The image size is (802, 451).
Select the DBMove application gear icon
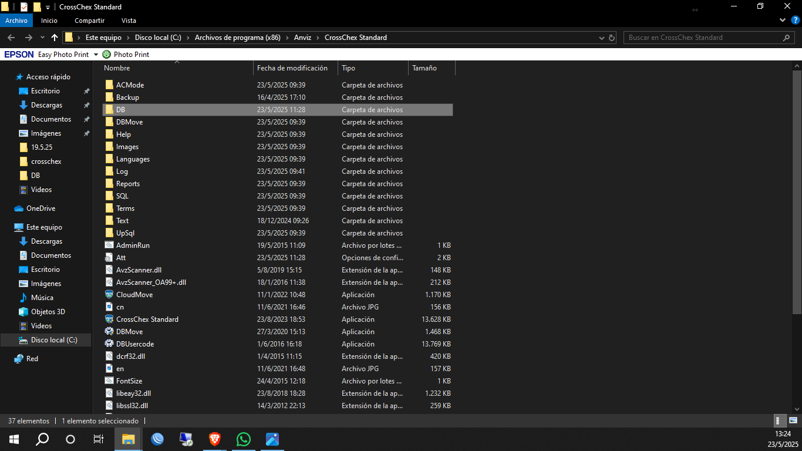[109, 332]
